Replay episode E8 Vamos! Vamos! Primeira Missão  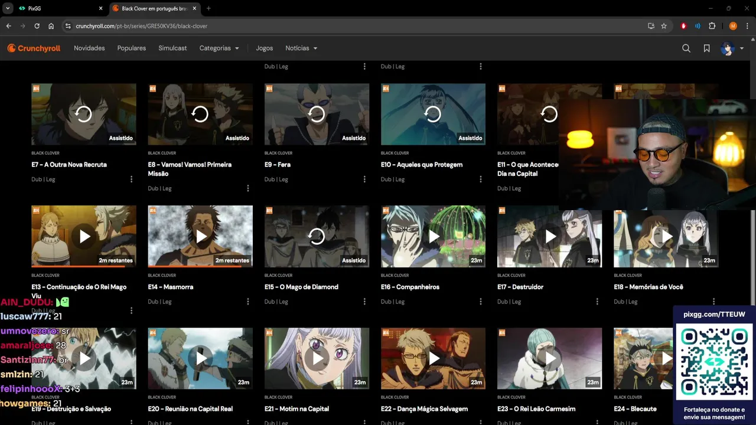[x=200, y=114]
